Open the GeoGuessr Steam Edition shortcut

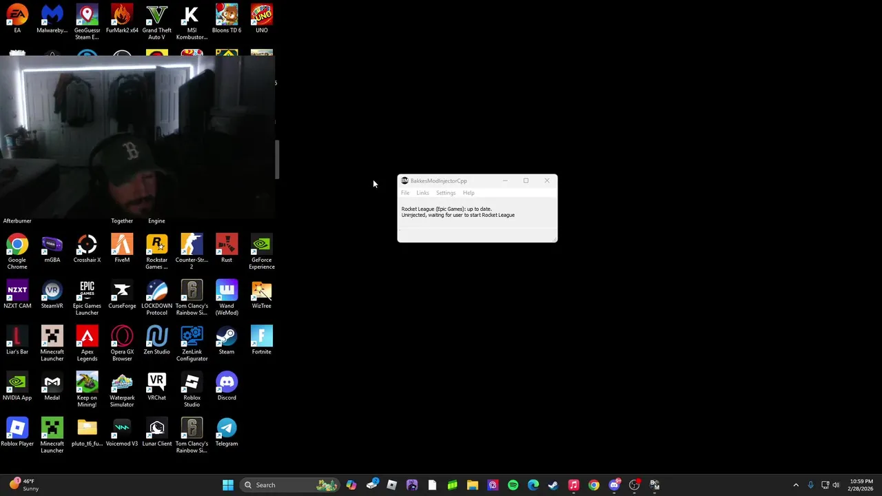(x=87, y=22)
